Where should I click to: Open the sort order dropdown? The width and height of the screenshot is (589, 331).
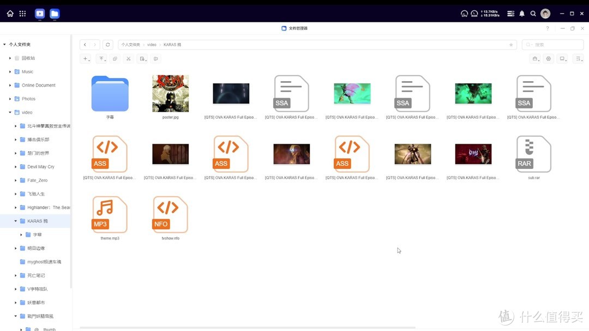pos(579,59)
